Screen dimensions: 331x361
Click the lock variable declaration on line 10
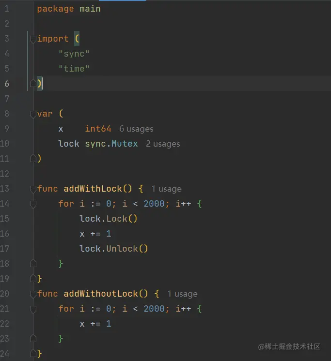pos(69,144)
